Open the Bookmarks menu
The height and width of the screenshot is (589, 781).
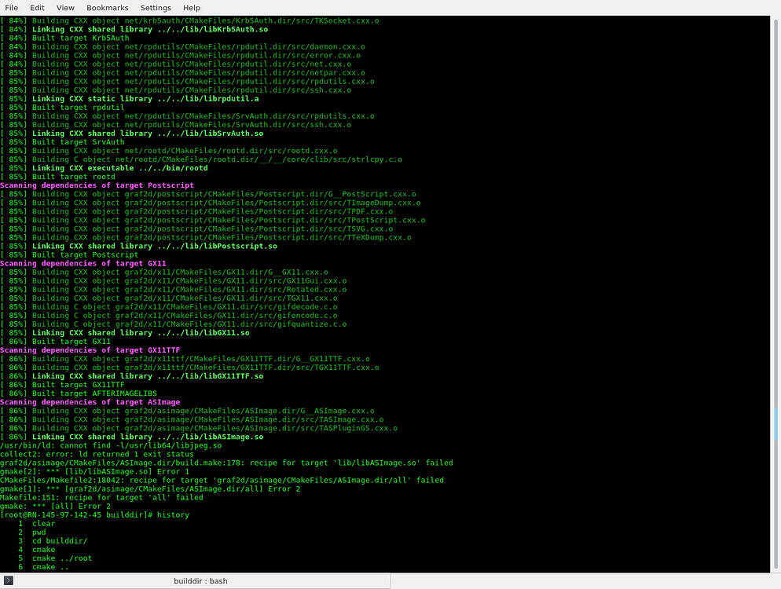pyautogui.click(x=107, y=8)
